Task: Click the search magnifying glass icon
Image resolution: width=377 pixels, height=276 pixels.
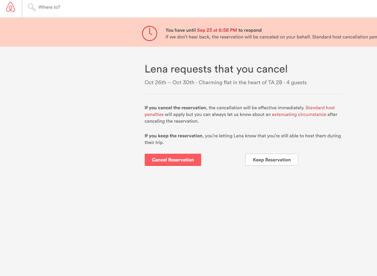Action: click(x=31, y=7)
